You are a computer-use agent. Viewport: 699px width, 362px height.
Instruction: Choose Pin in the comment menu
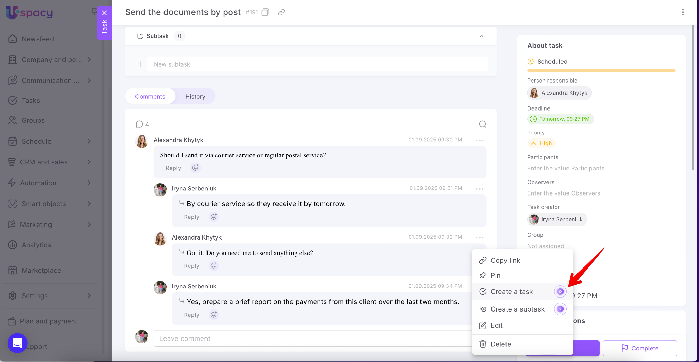[495, 275]
